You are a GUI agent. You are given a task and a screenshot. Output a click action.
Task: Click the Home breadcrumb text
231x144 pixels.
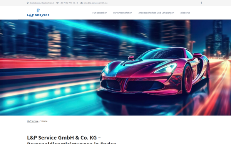click(44, 121)
